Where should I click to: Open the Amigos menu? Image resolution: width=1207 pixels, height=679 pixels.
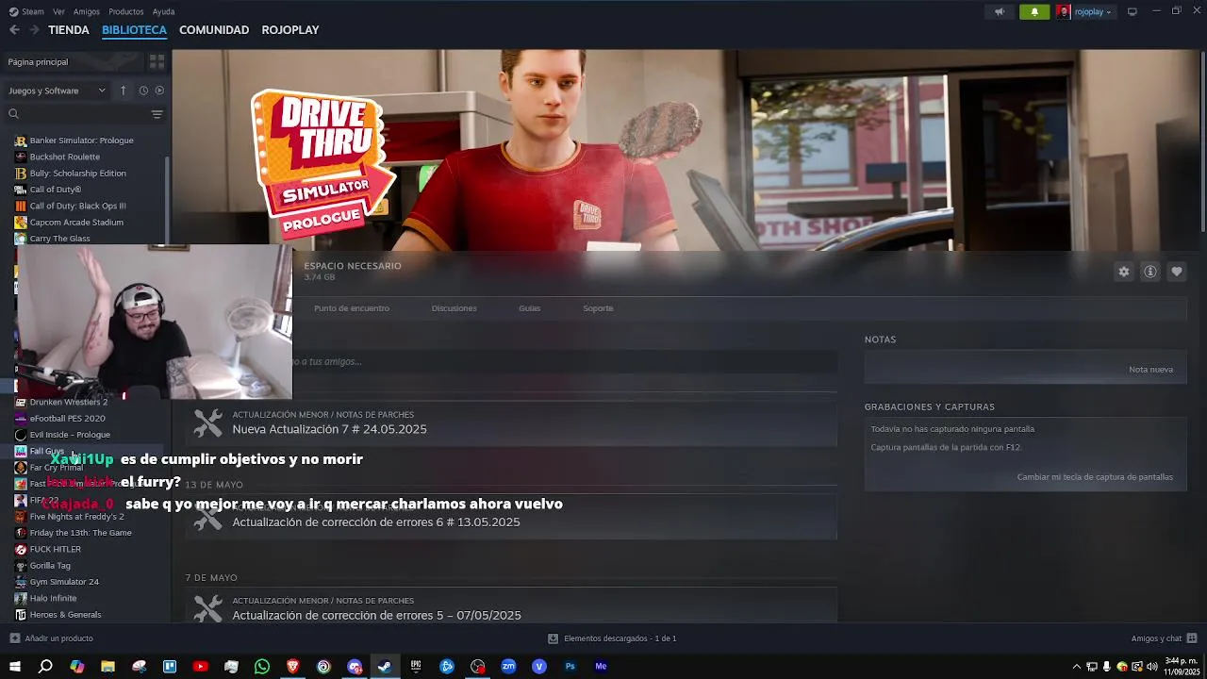[86, 11]
